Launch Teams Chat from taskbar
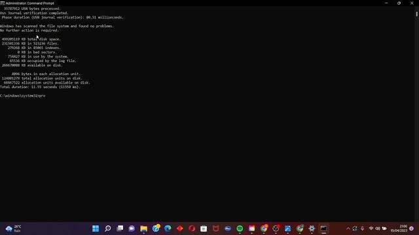419x235 pixels. pyautogui.click(x=132, y=228)
